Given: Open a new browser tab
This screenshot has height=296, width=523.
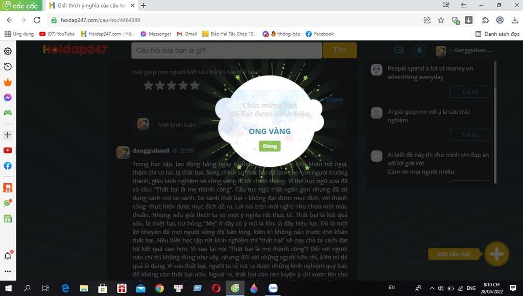Looking at the screenshot, I should pyautogui.click(x=144, y=5).
